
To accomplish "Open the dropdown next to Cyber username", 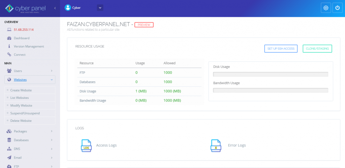I will (100, 7).
